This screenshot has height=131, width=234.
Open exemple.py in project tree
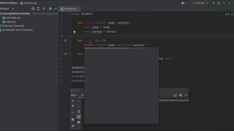coord(11,18)
